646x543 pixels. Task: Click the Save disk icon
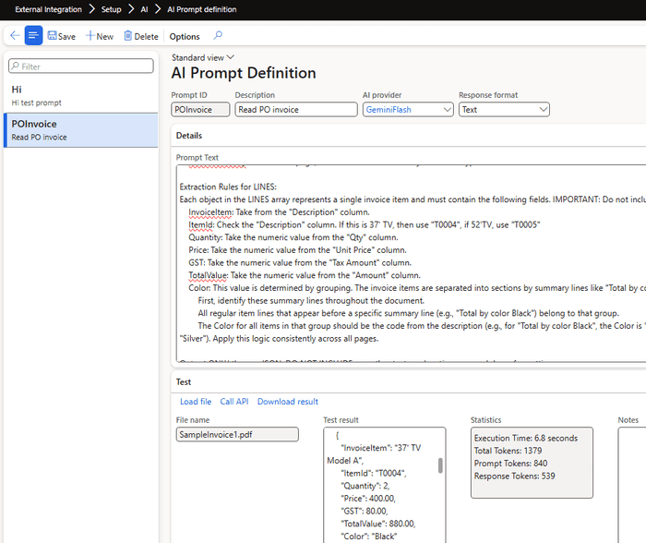tap(53, 36)
